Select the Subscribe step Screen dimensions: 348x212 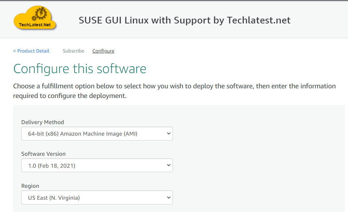(x=73, y=51)
